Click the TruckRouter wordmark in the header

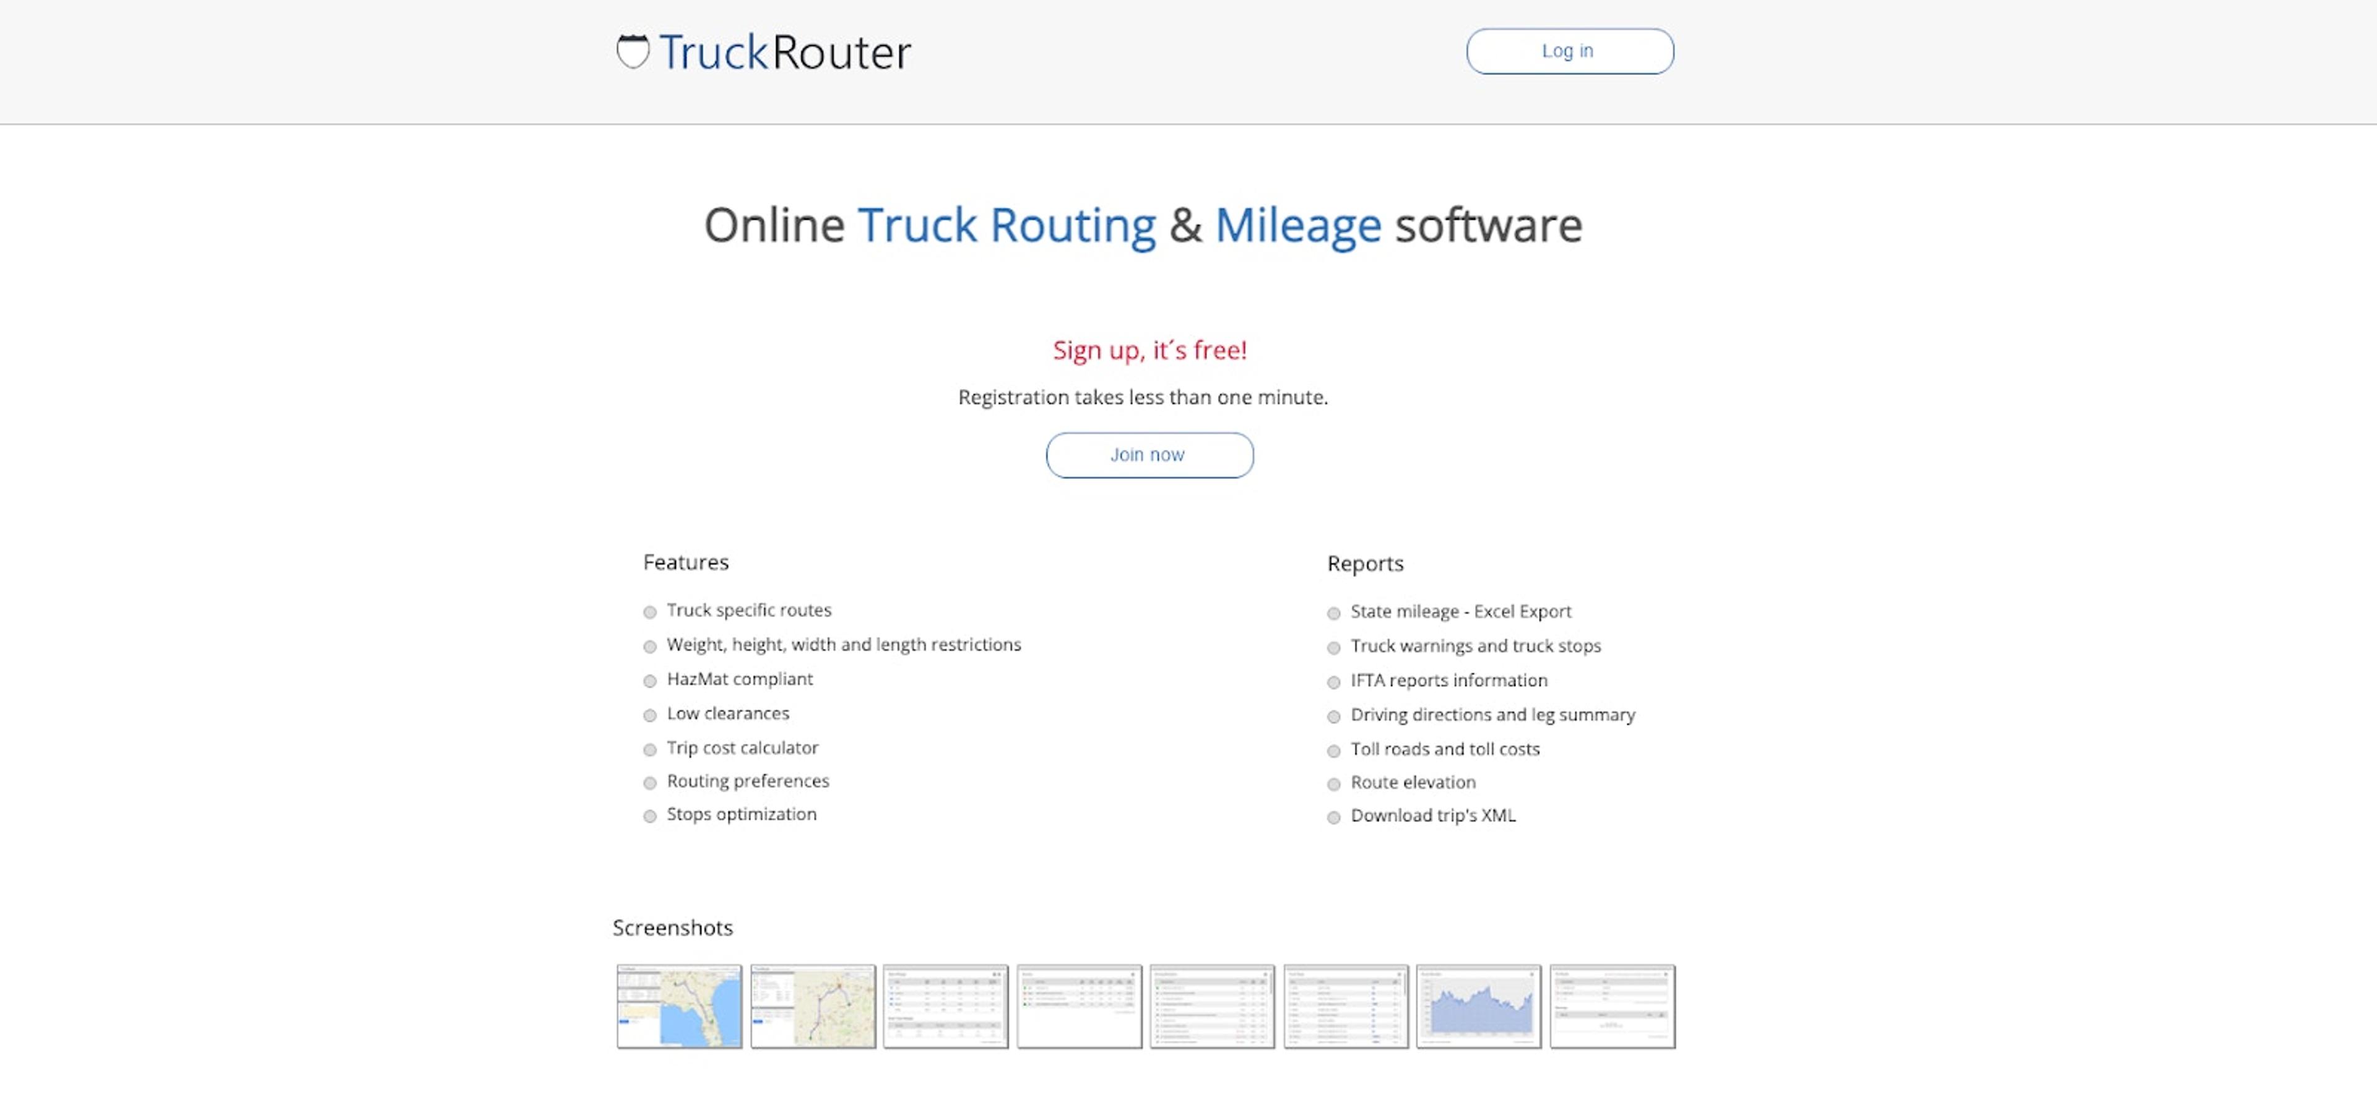click(784, 53)
